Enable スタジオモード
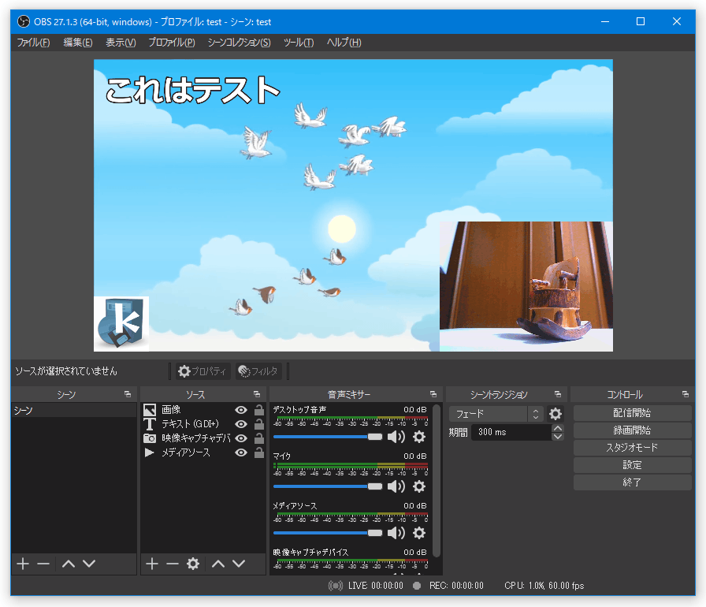 coord(632,448)
